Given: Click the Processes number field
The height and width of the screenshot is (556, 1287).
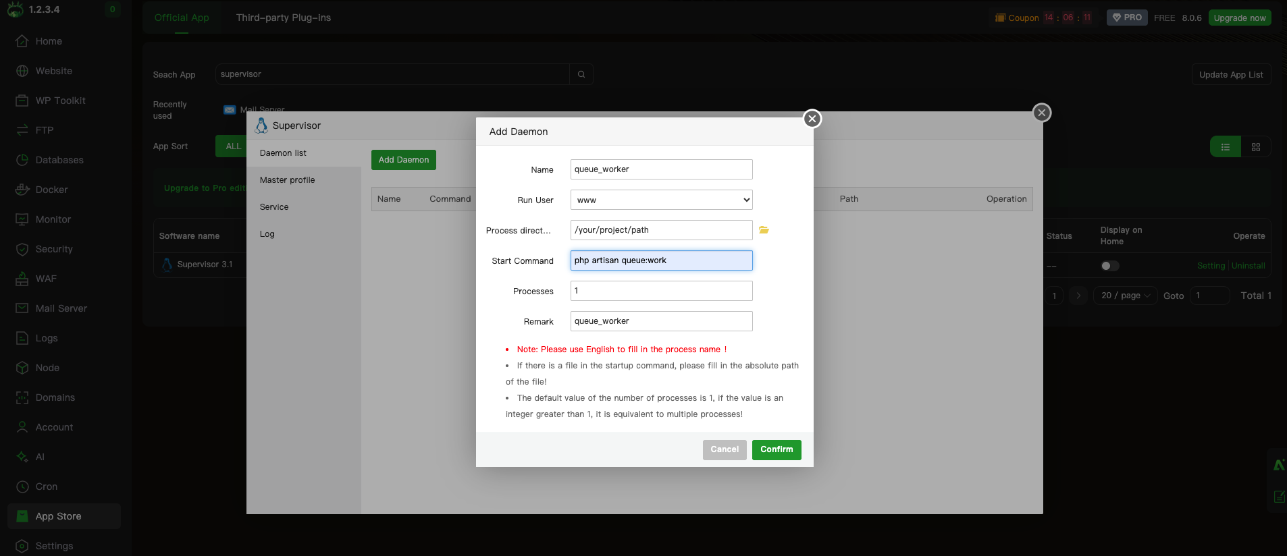Looking at the screenshot, I should [x=662, y=291].
